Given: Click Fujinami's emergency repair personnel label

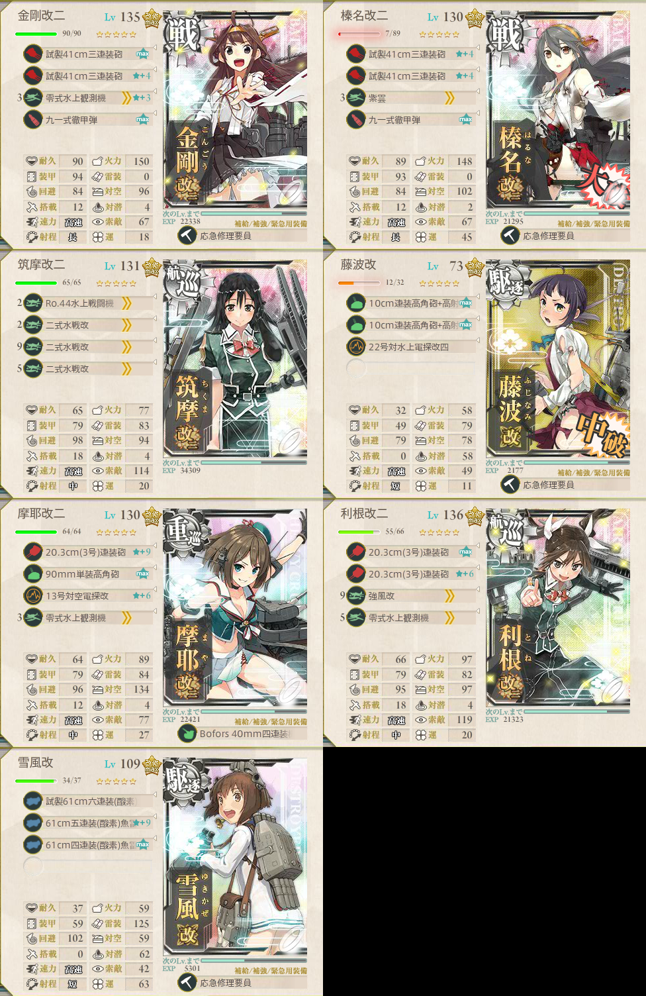Looking at the screenshot, I should [549, 485].
